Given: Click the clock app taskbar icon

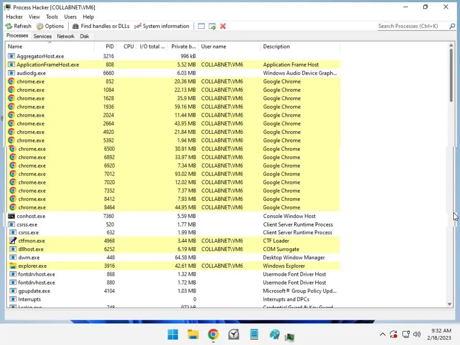Looking at the screenshot, I should point(234,334).
